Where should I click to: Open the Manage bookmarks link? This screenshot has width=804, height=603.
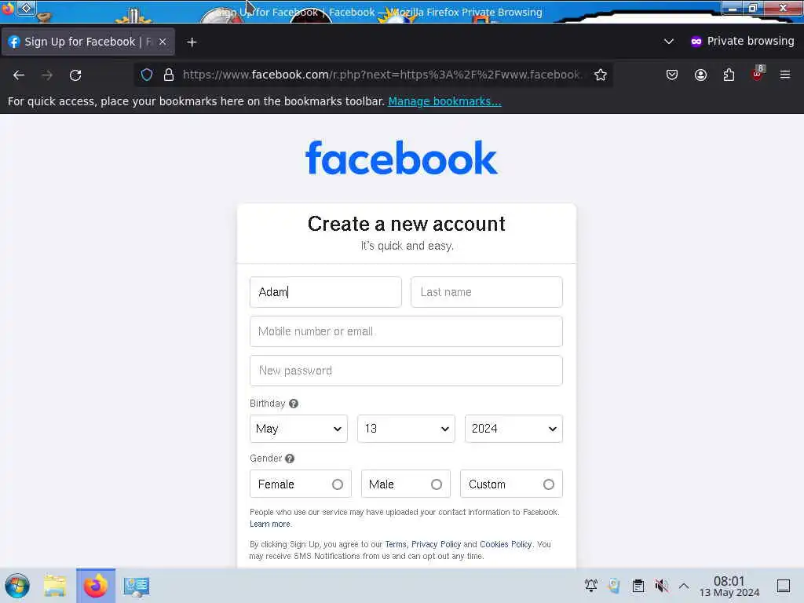point(444,101)
